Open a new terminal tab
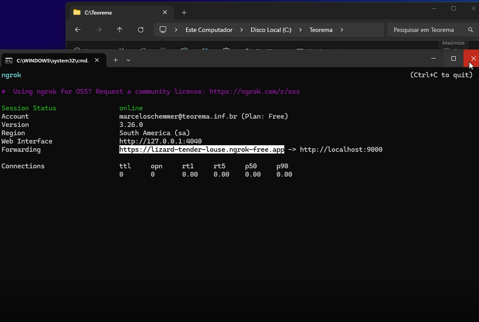The width and height of the screenshot is (479, 322). point(115,60)
